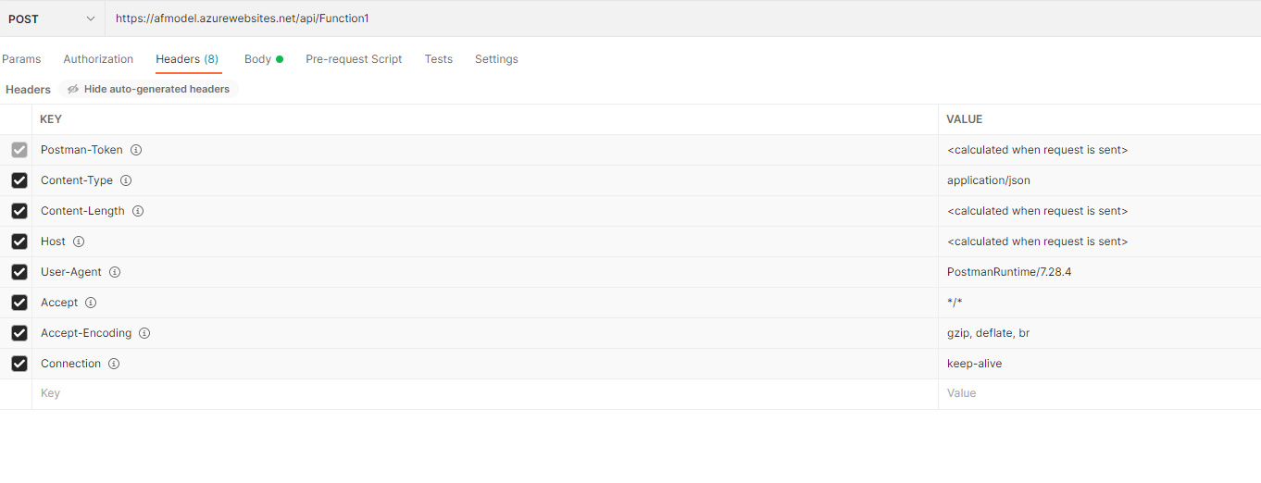
Task: Open the POST method dropdown
Action: 52,19
